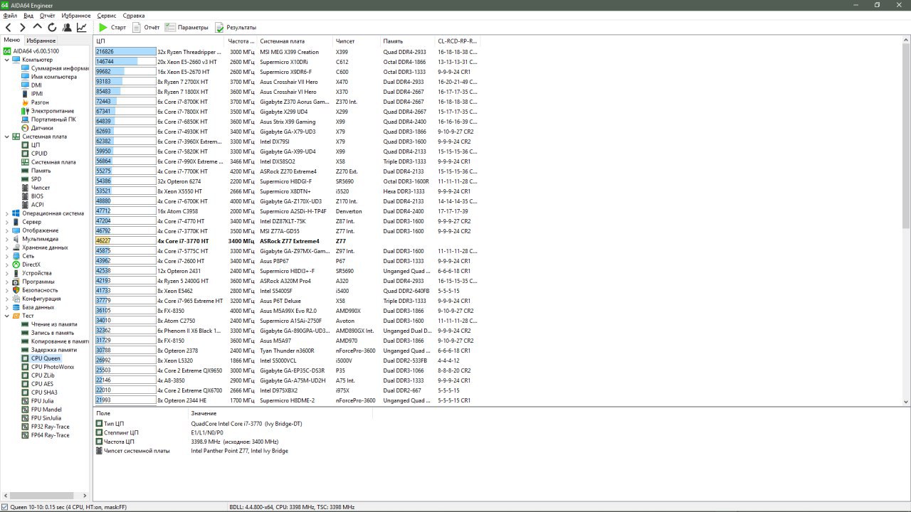Go forward with the right arrow icon
The height and width of the screenshot is (512, 911).
pyautogui.click(x=23, y=27)
